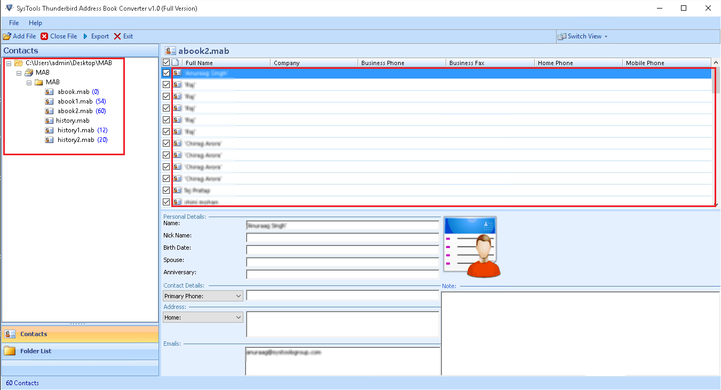The width and height of the screenshot is (721, 390).
Task: Select the Contacts panel icon
Action: [x=9, y=334]
